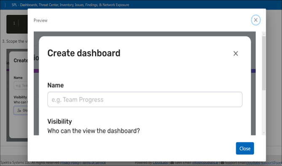The width and height of the screenshot is (282, 166).
Task: Click the Name field showing 'e.g. Team Progress'
Action: (x=145, y=100)
